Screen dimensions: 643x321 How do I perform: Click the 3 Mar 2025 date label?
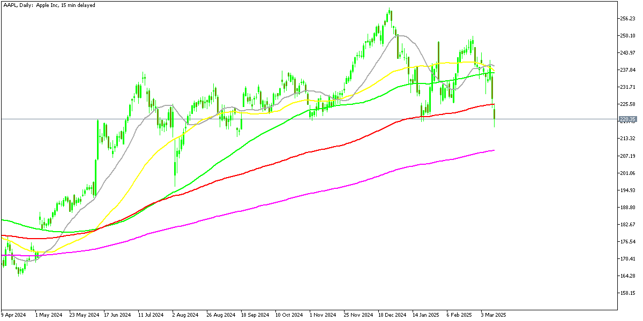pos(493,315)
